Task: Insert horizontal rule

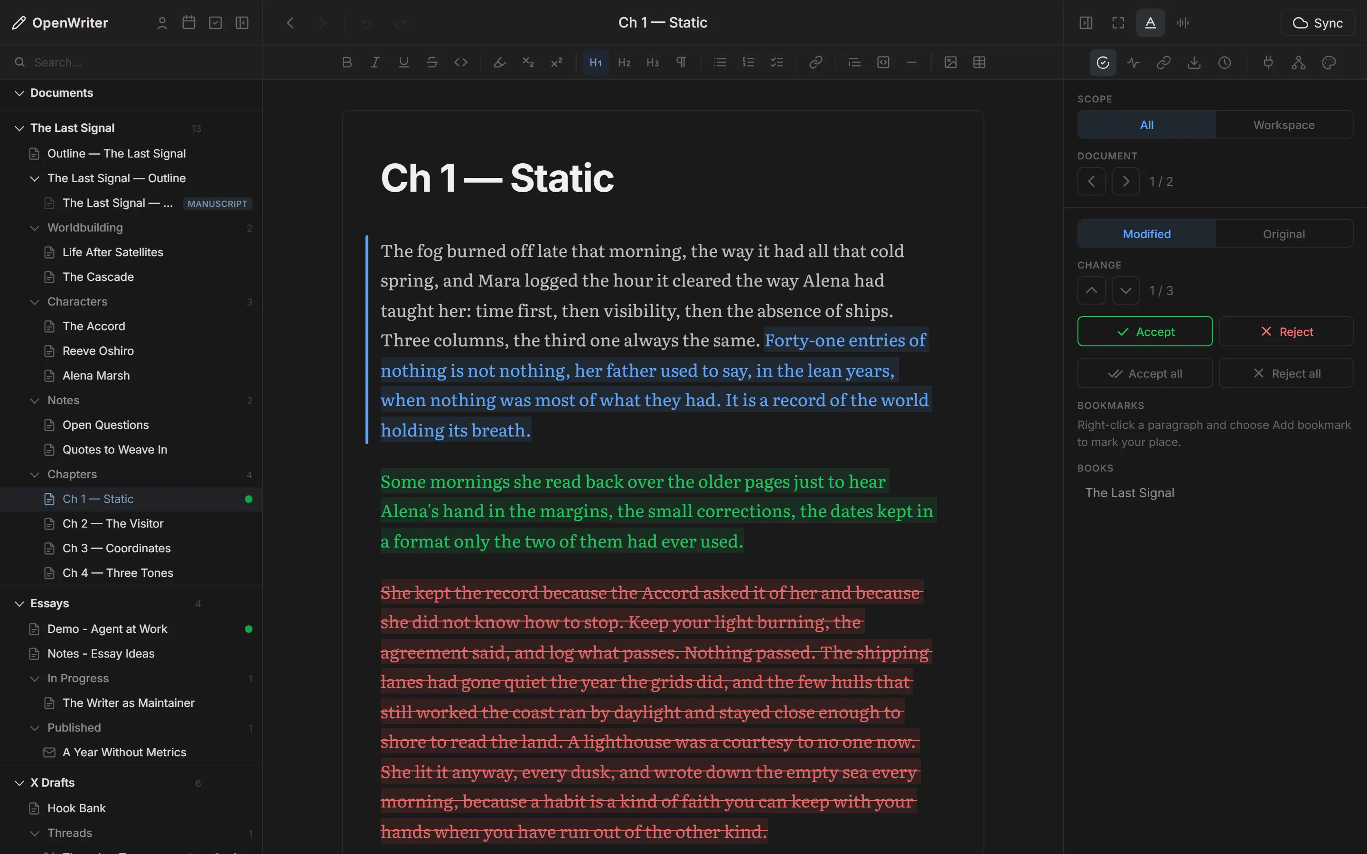Action: [912, 62]
